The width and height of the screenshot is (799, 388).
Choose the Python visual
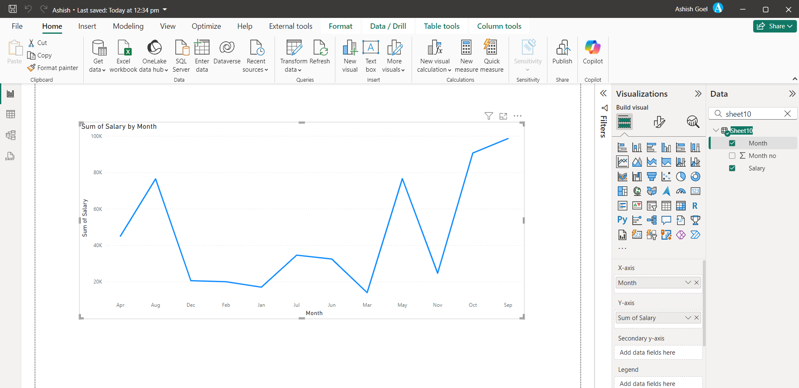pyautogui.click(x=622, y=220)
